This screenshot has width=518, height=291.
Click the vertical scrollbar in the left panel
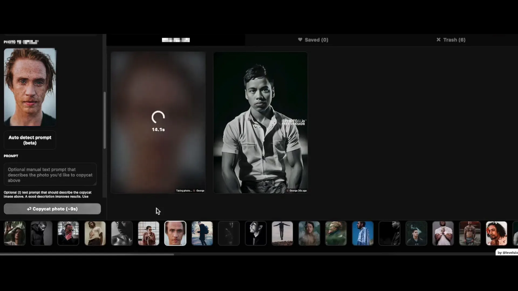point(105,119)
